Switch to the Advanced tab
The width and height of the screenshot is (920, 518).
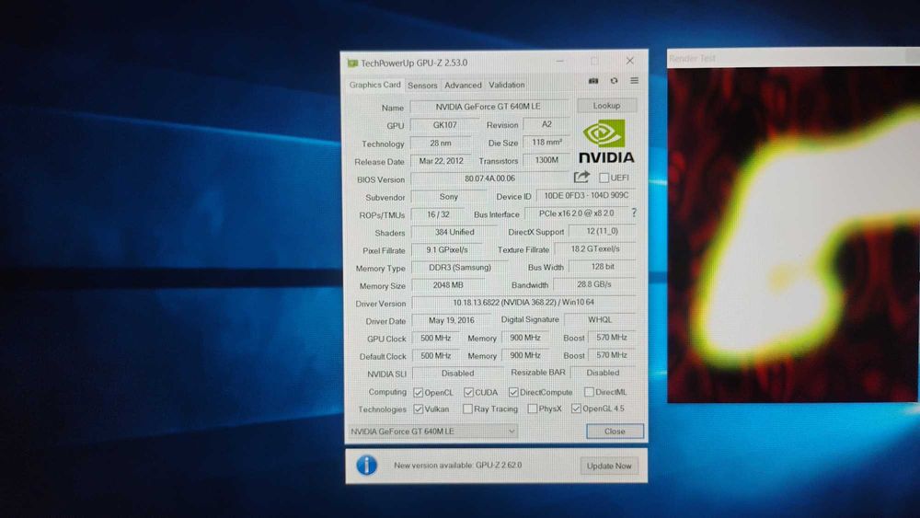click(x=463, y=85)
